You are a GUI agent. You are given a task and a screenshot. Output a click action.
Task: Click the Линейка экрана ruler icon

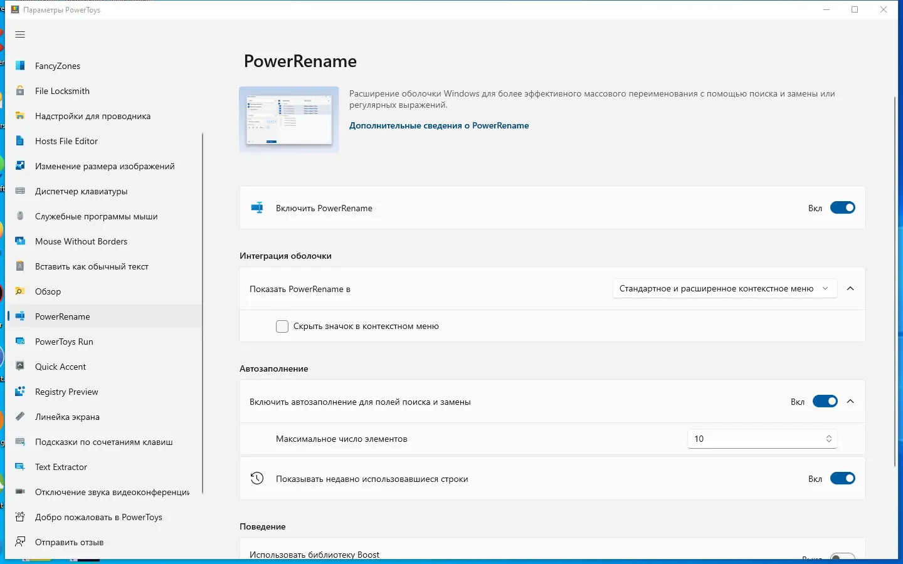click(20, 417)
